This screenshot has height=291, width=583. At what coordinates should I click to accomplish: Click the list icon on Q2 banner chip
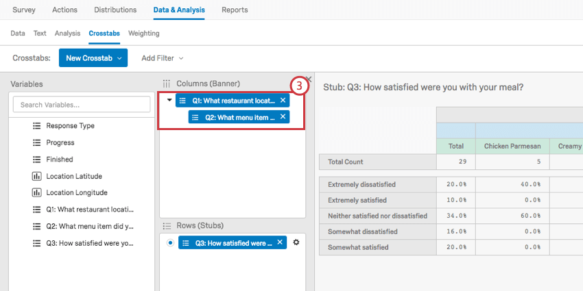tap(195, 117)
